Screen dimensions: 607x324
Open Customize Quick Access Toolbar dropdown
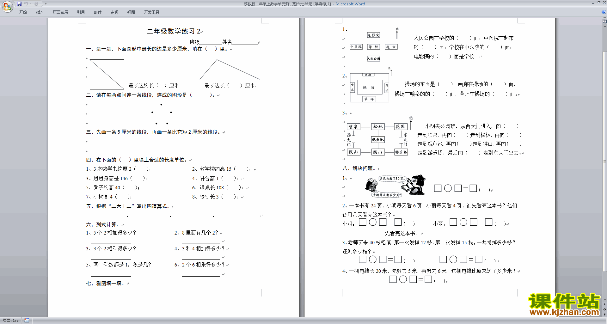pos(46,4)
